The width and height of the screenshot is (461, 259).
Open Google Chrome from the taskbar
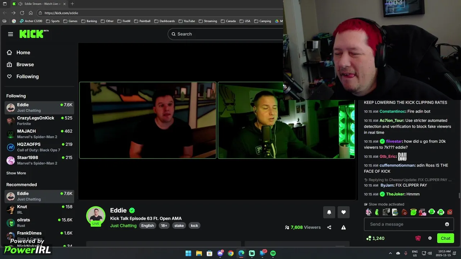(x=230, y=253)
